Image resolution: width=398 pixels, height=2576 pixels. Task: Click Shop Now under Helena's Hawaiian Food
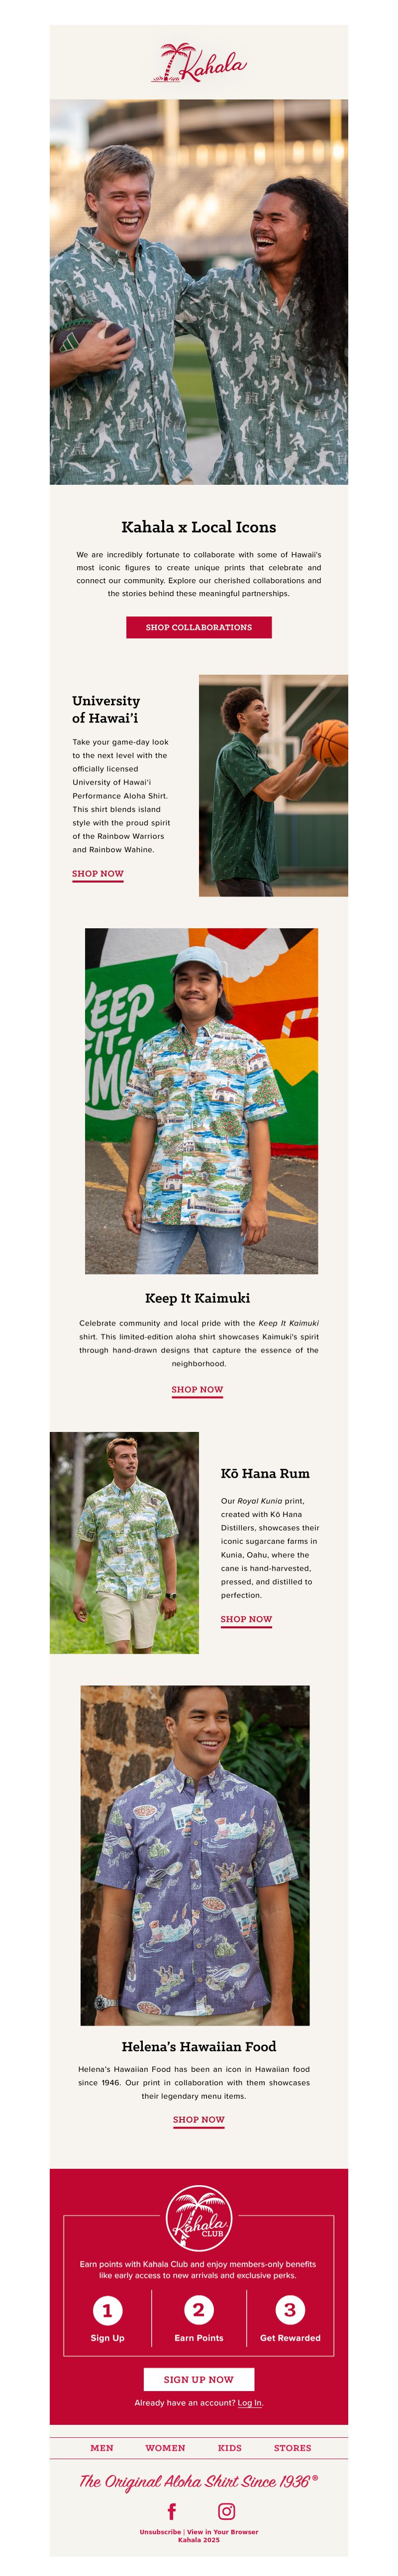pyautogui.click(x=199, y=2120)
